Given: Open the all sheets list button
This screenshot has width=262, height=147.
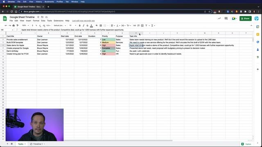Looking at the screenshot, I should pyautogui.click(x=12, y=144).
